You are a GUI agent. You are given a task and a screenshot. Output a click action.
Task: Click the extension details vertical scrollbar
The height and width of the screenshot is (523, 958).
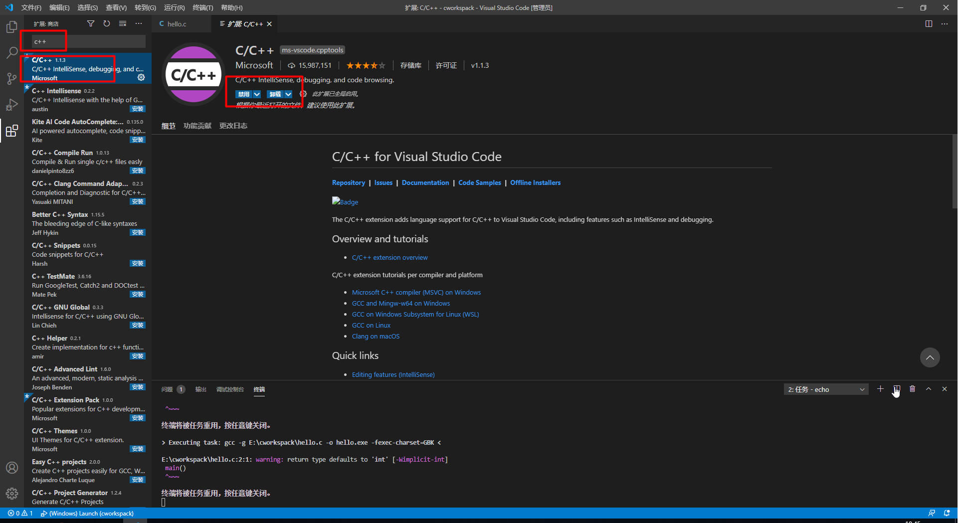[x=955, y=171]
